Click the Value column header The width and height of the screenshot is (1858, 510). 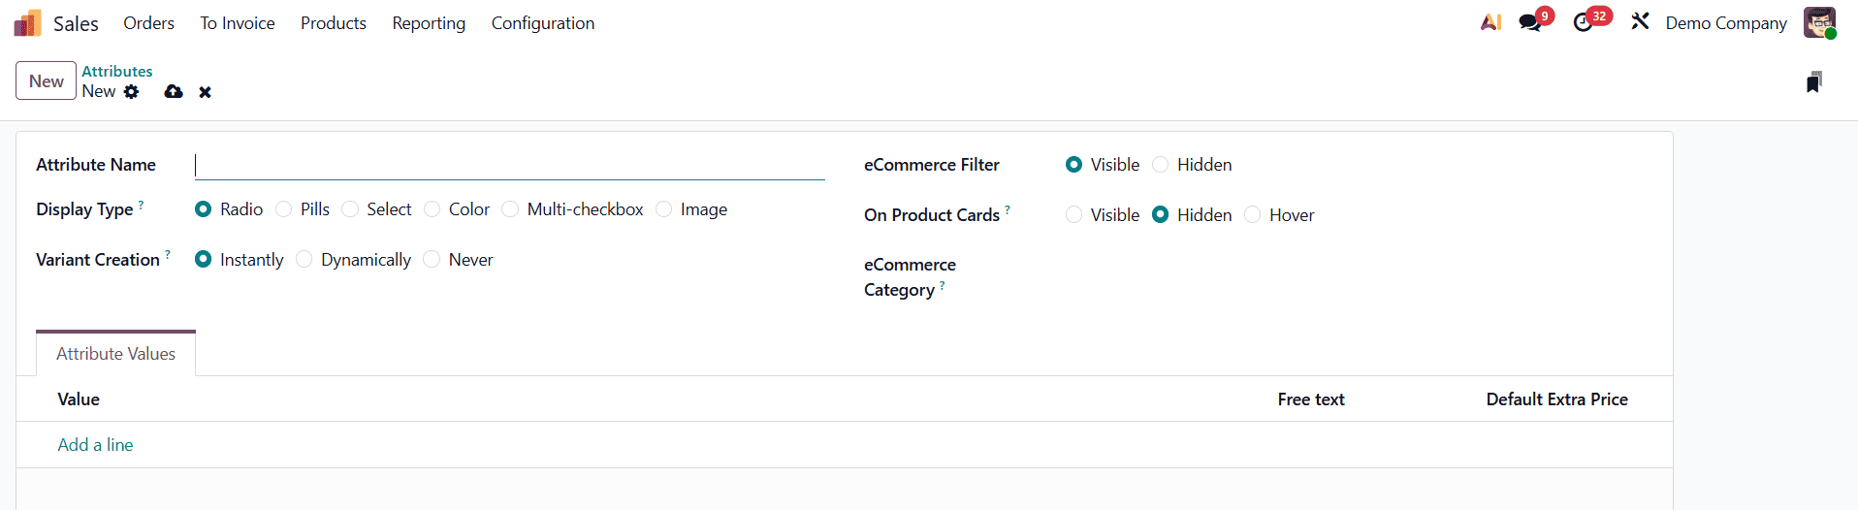click(79, 399)
